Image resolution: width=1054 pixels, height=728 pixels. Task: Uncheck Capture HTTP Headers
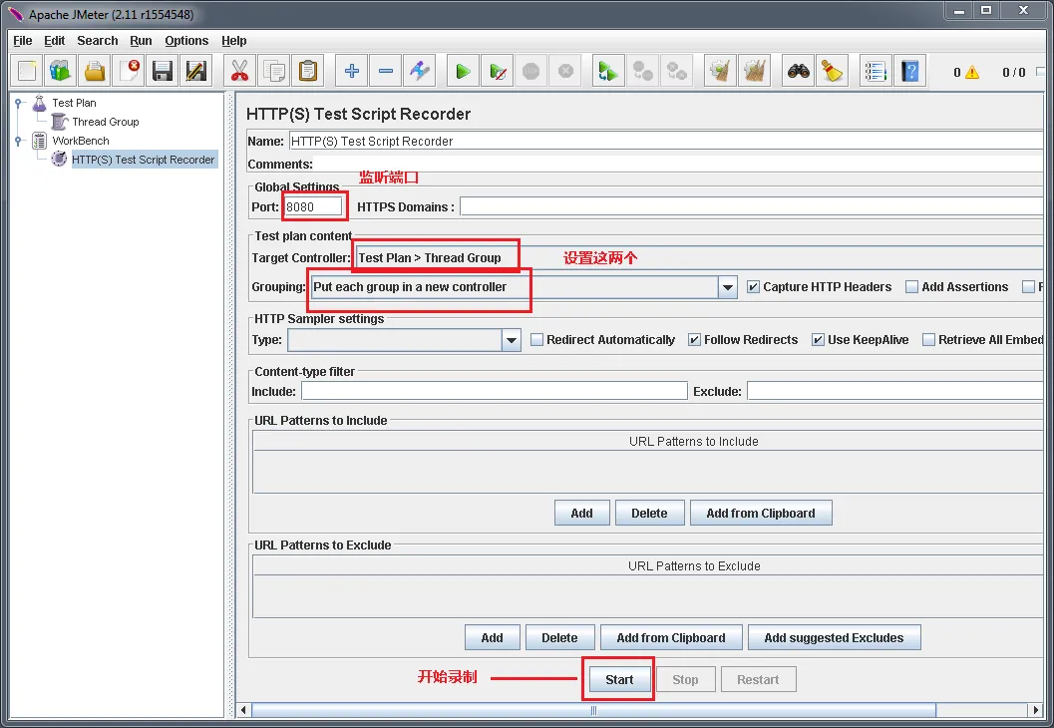pyautogui.click(x=753, y=287)
